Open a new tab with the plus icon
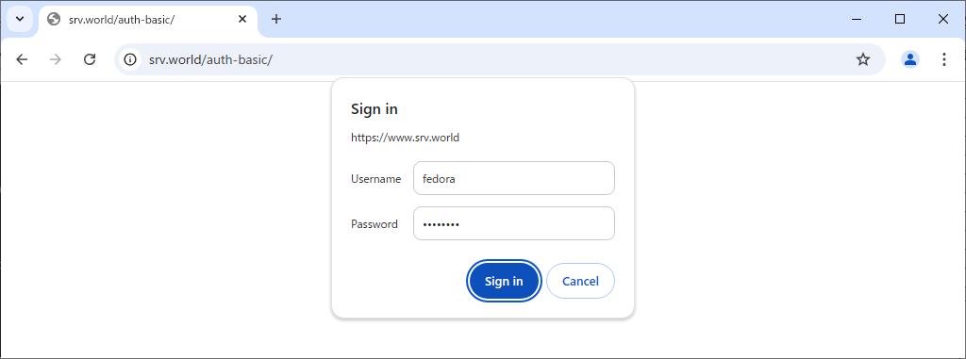Viewport: 966px width, 359px height. tap(276, 19)
